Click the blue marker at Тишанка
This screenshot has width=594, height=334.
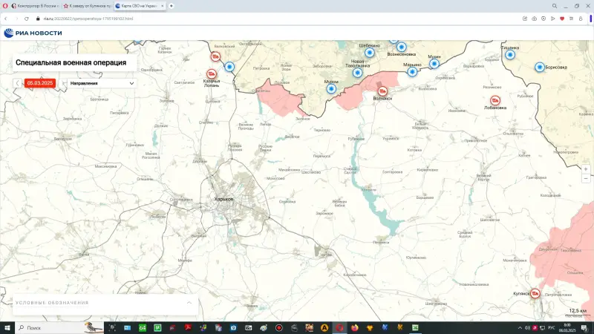tap(510, 54)
